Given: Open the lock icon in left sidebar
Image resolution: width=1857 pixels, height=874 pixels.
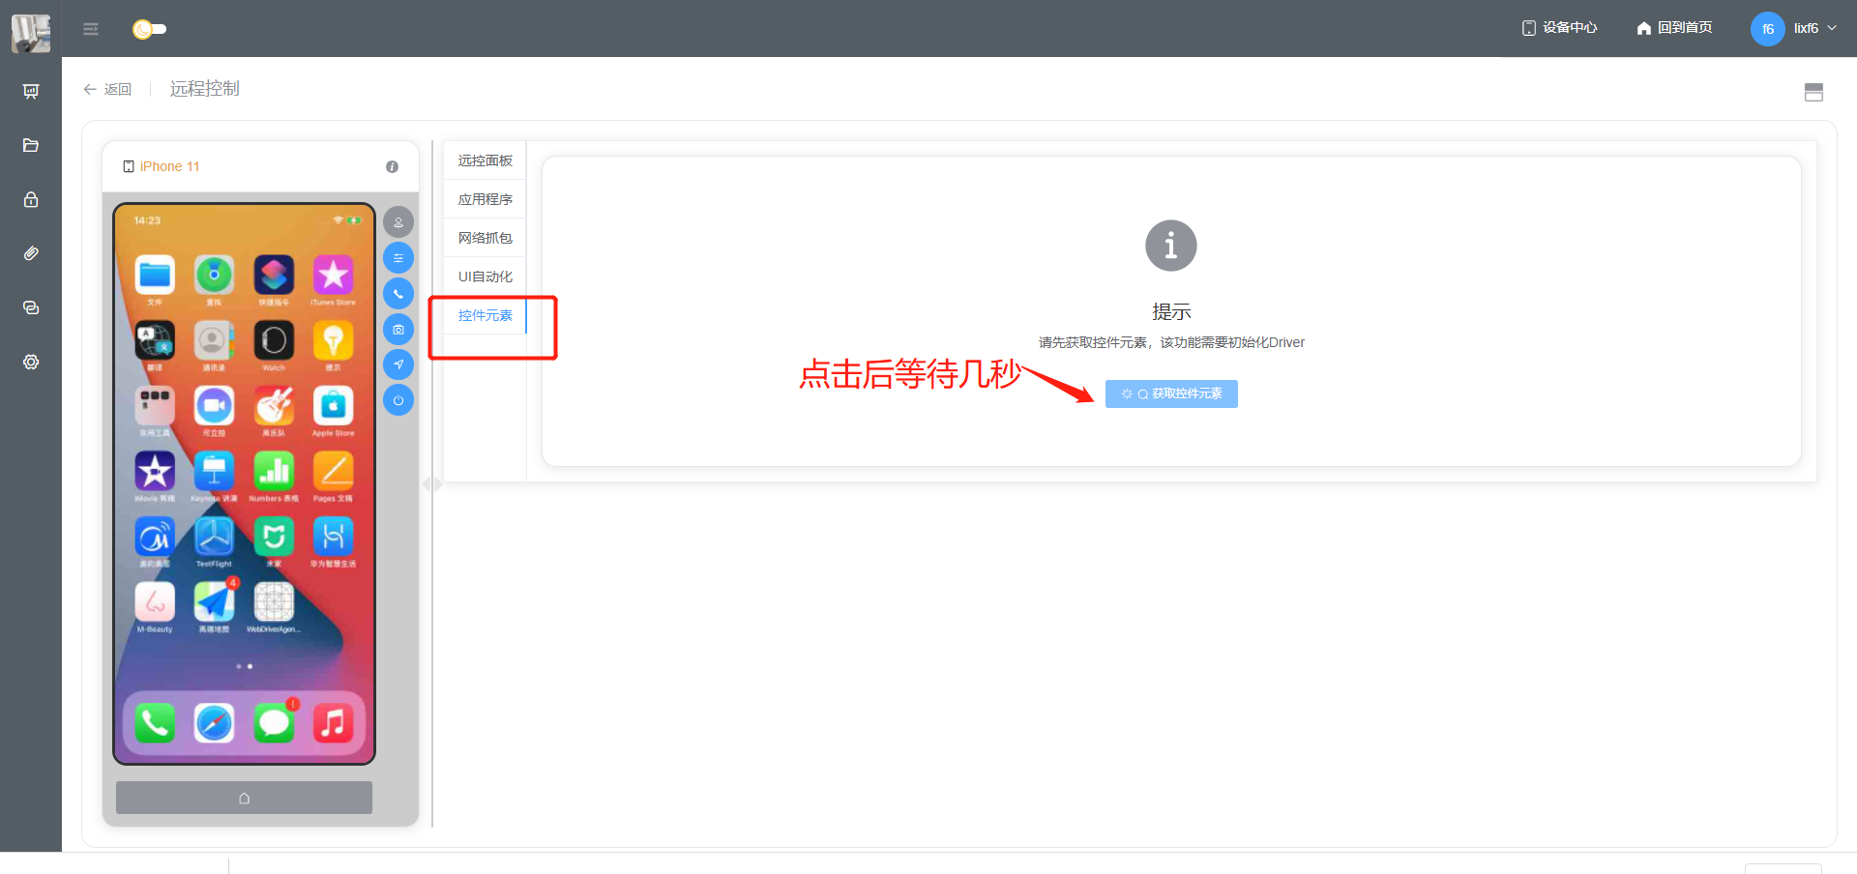Looking at the screenshot, I should tap(31, 199).
